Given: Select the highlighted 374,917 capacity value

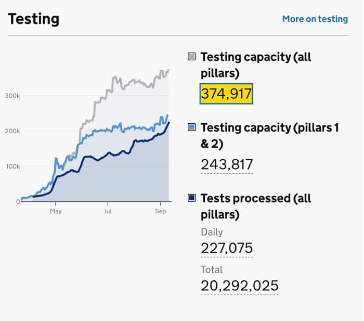Looking at the screenshot, I should point(226,94).
